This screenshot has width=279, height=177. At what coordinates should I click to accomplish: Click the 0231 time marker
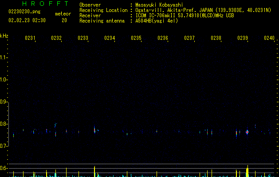(30, 38)
